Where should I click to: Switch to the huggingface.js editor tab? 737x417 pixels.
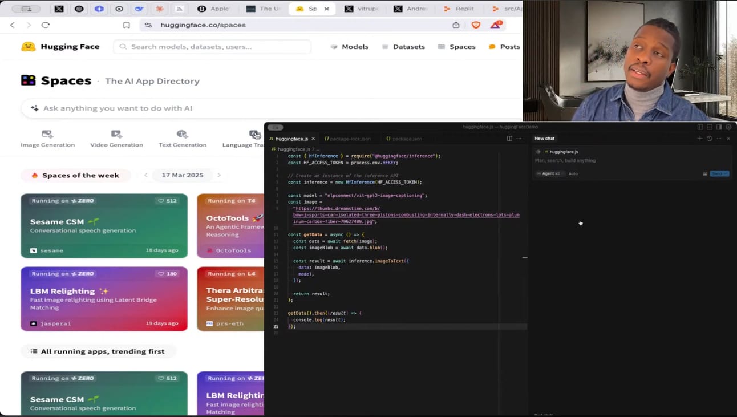[x=292, y=139]
